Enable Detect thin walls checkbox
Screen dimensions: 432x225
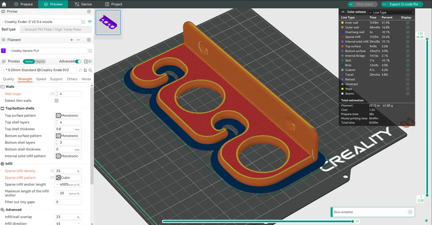pyautogui.click(x=57, y=101)
